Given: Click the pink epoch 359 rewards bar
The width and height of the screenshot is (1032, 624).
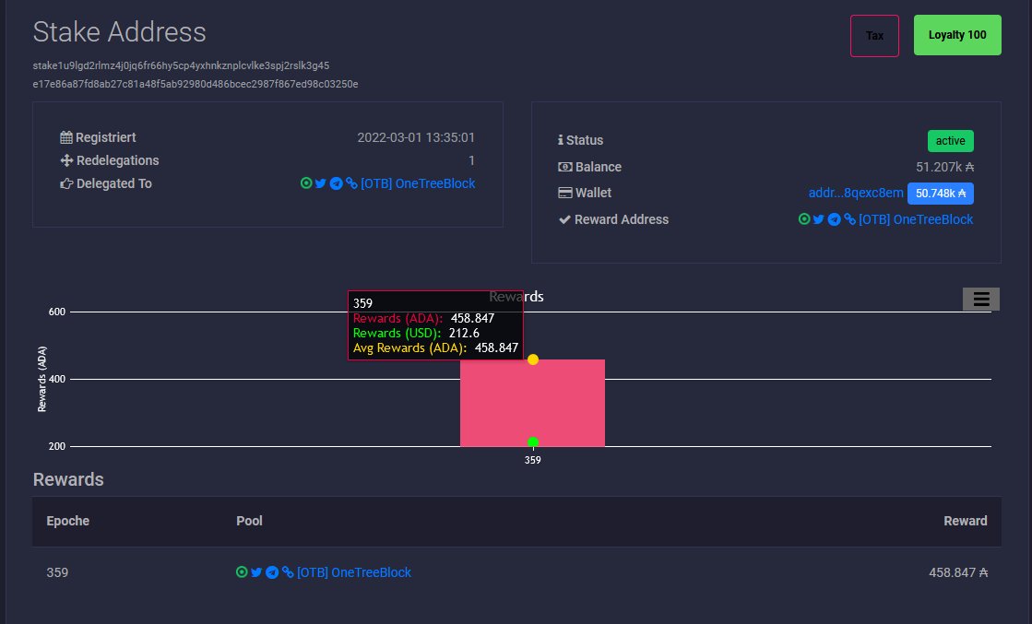Looking at the screenshot, I should (x=532, y=403).
